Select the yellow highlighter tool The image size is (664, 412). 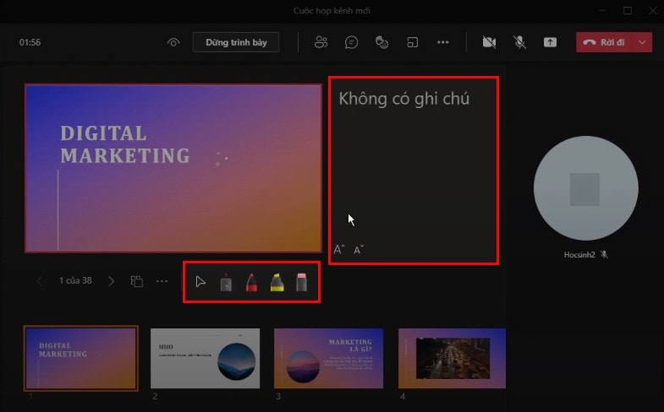click(x=277, y=282)
